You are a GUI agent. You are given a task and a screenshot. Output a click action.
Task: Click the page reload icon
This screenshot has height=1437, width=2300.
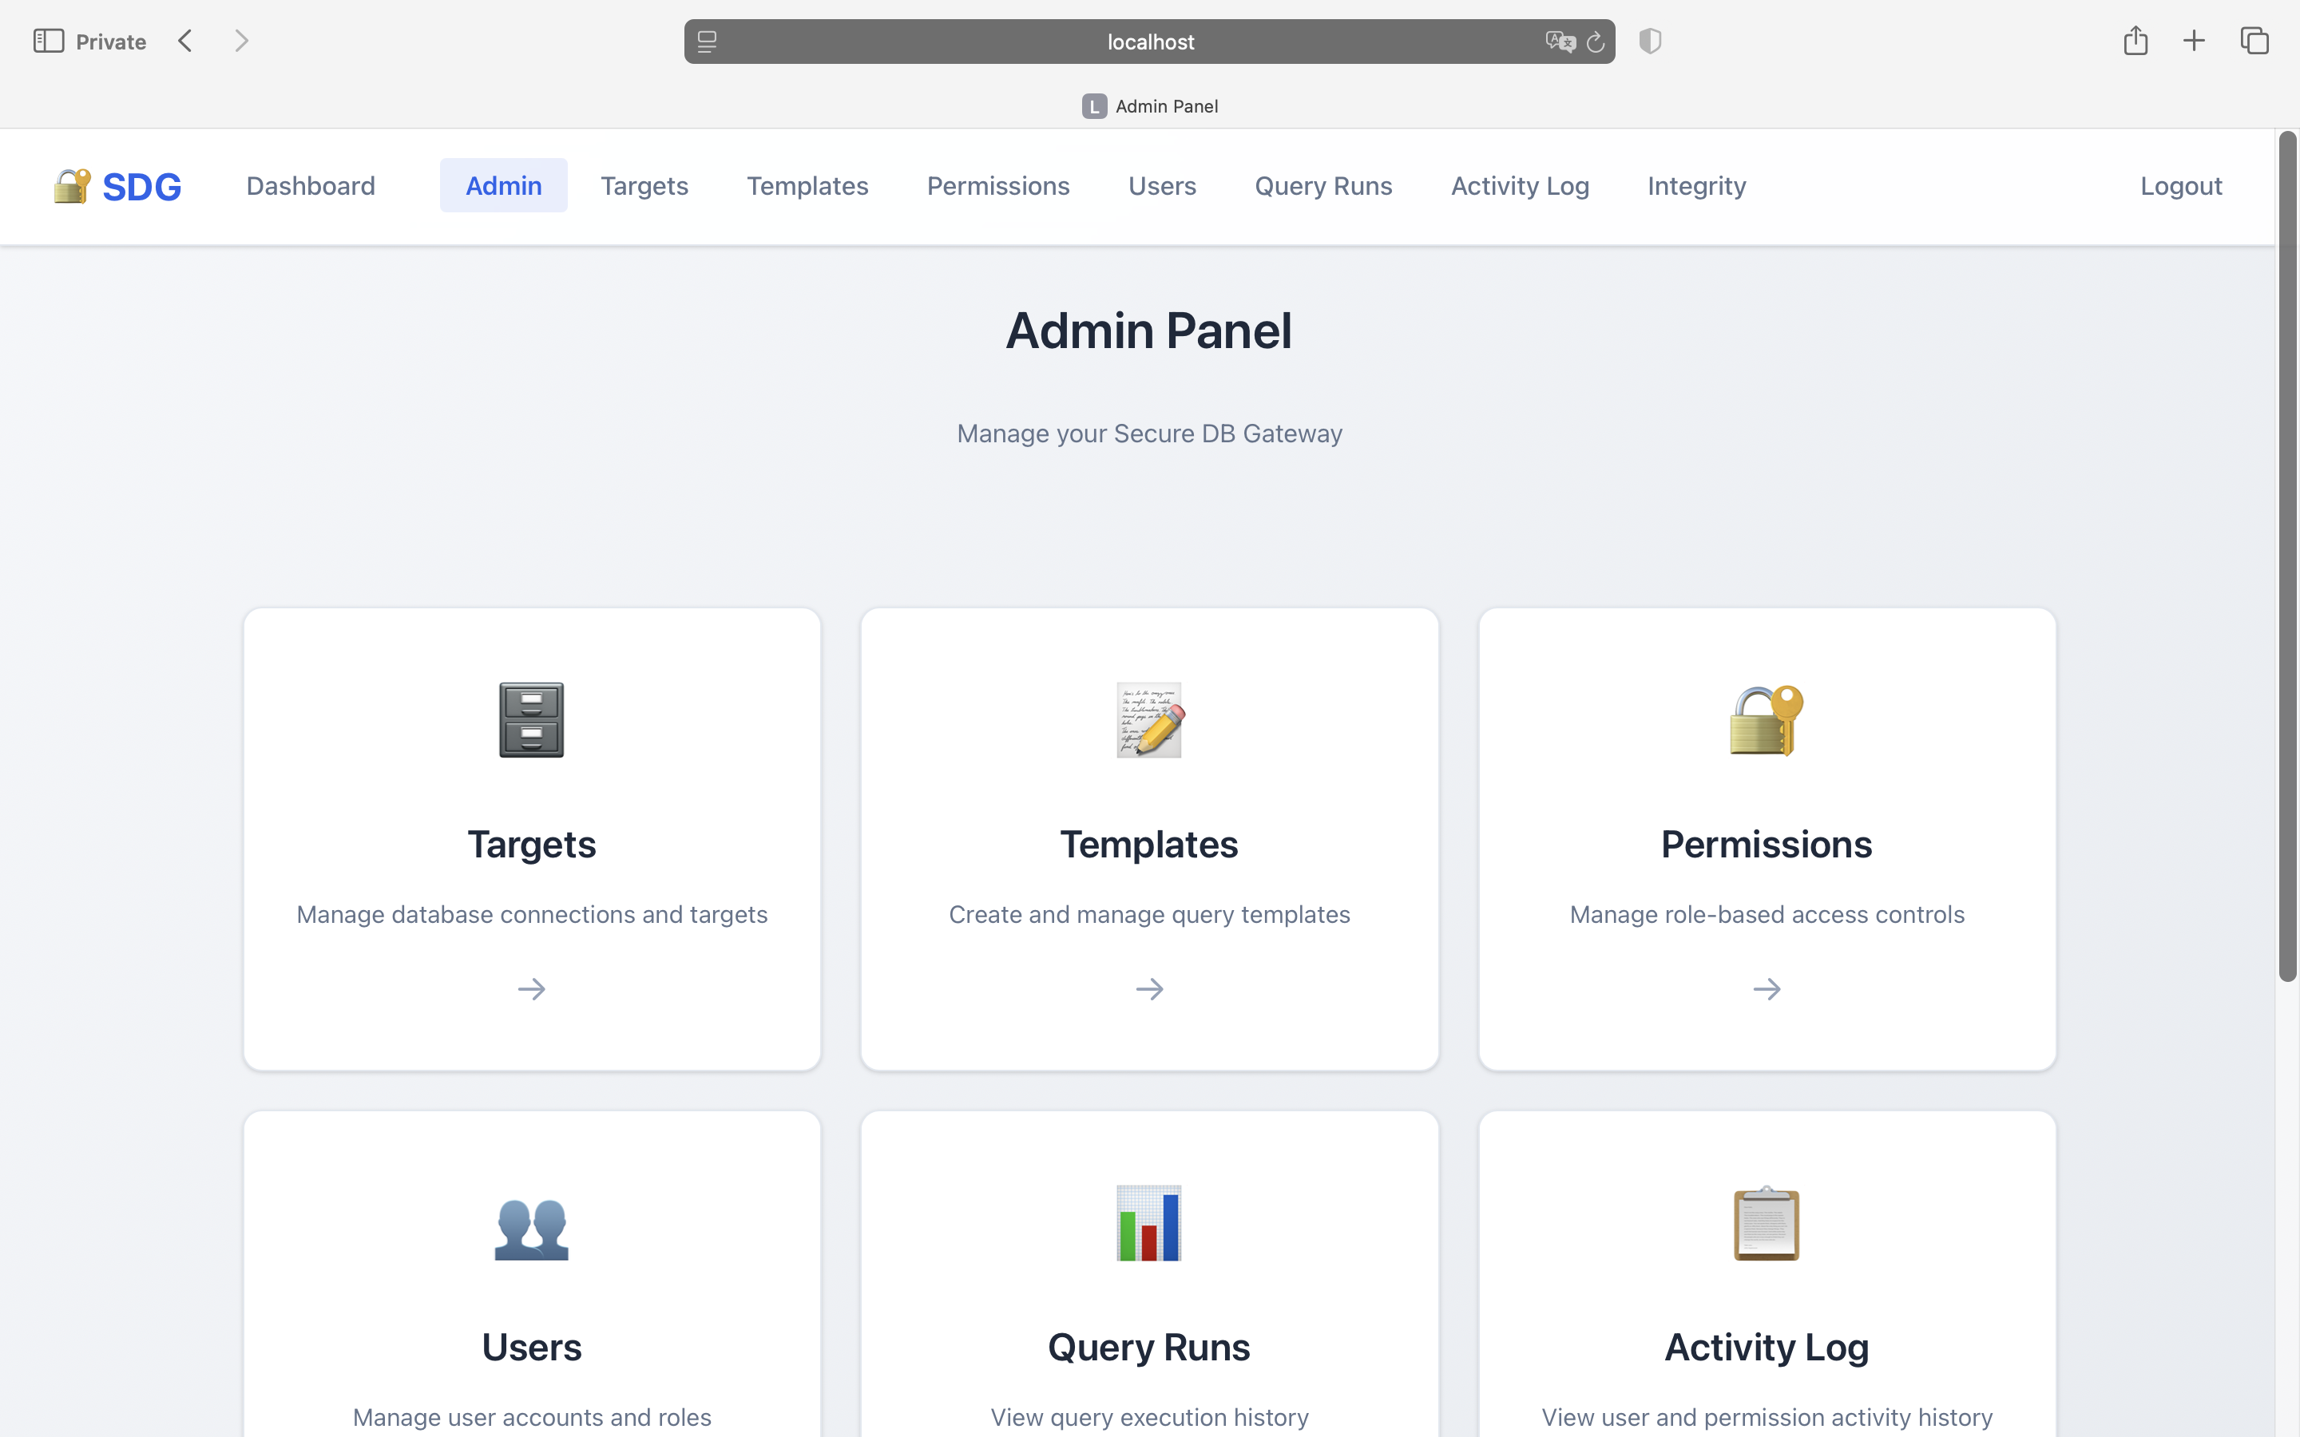(1594, 42)
